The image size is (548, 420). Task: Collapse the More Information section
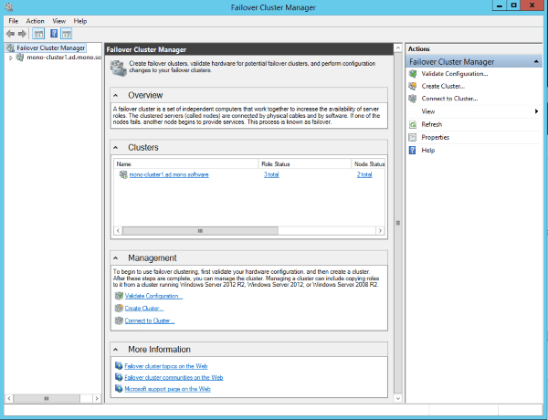coord(116,350)
